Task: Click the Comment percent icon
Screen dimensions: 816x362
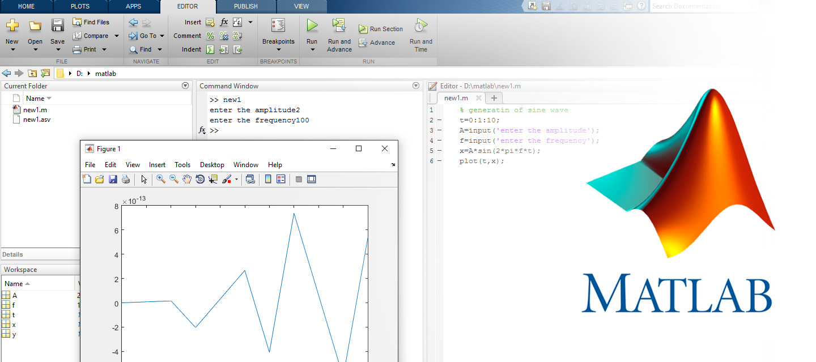Action: pos(210,36)
